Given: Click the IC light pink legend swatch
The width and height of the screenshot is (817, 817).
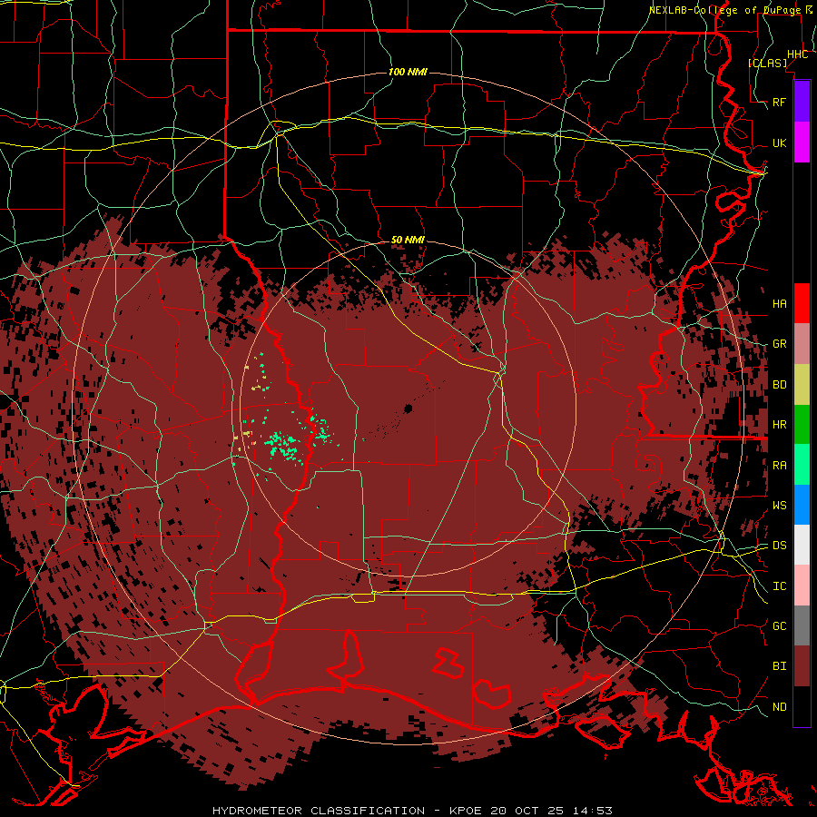Looking at the screenshot, I should 802,586.
